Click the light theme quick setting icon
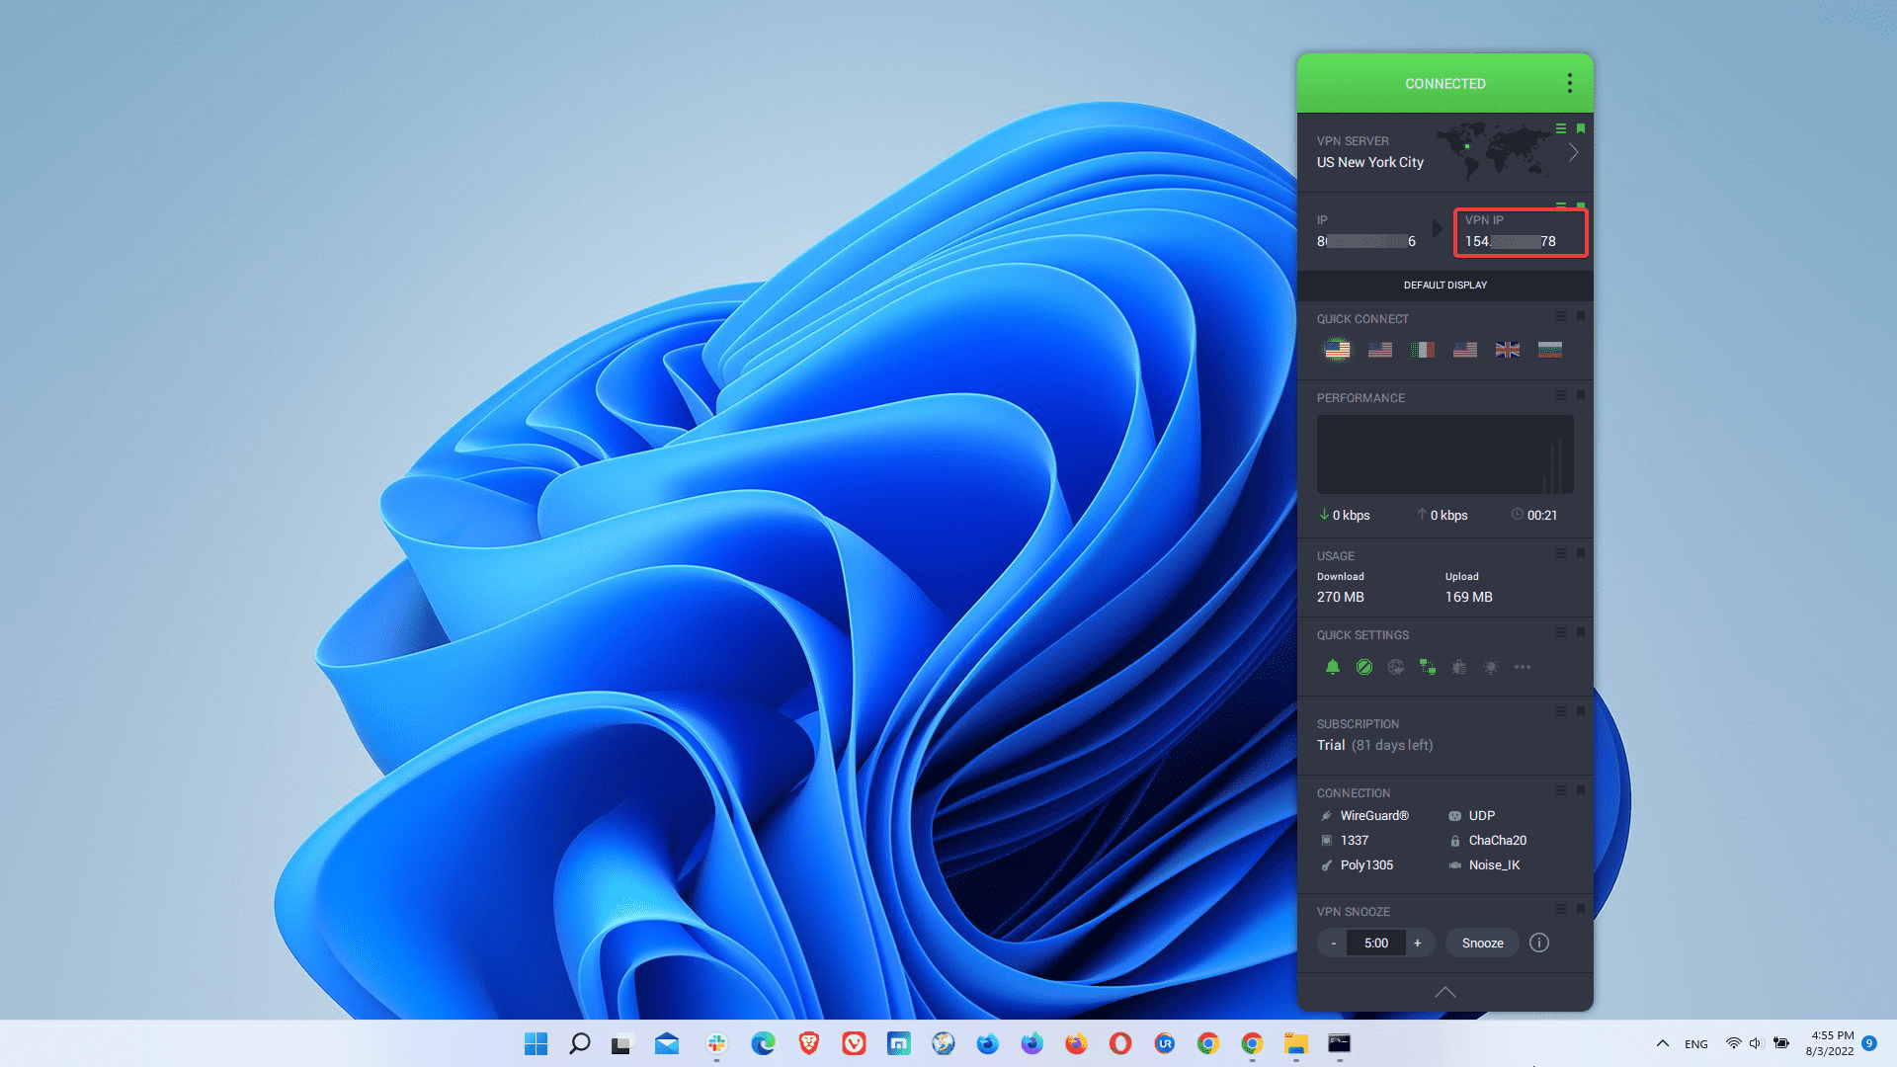The width and height of the screenshot is (1897, 1067). (1491, 667)
